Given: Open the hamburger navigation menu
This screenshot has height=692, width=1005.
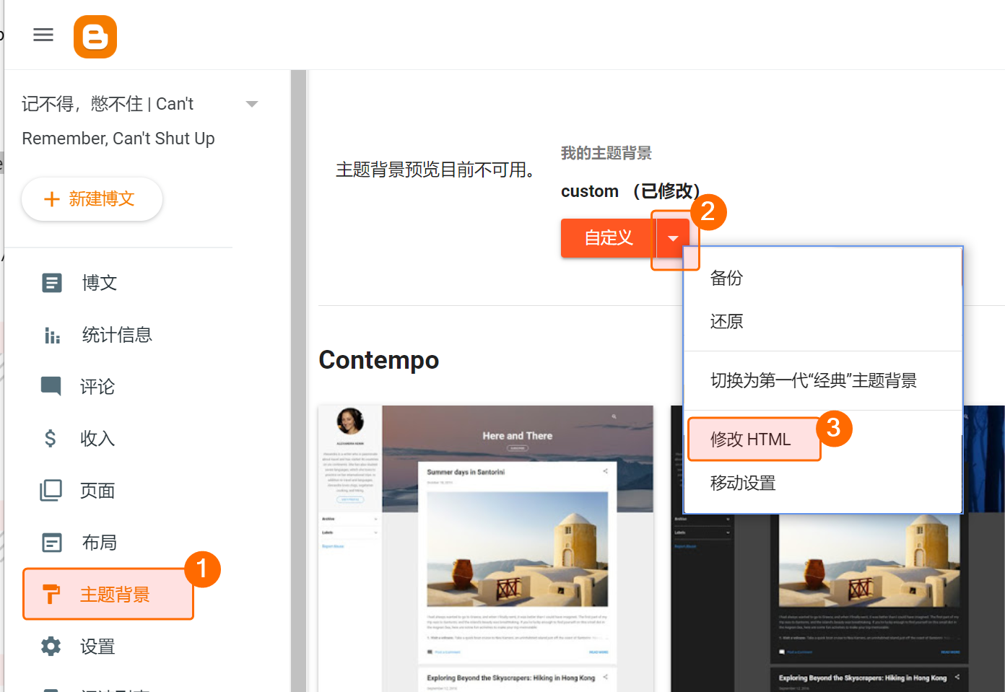Looking at the screenshot, I should tap(43, 35).
